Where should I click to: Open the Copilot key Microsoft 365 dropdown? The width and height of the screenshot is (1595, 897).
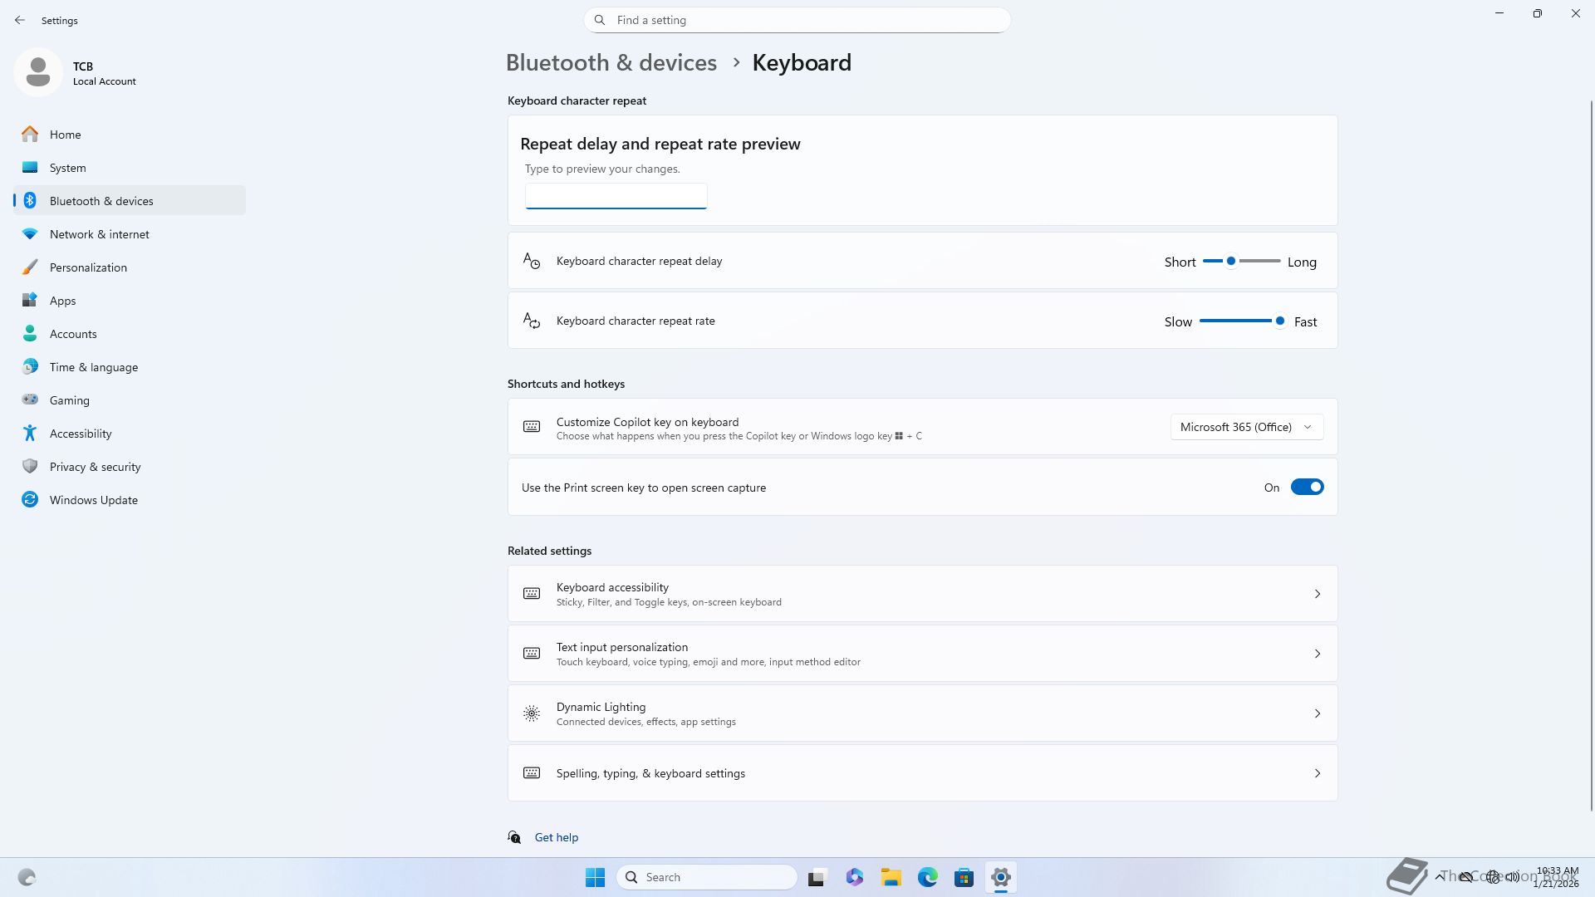(x=1246, y=427)
